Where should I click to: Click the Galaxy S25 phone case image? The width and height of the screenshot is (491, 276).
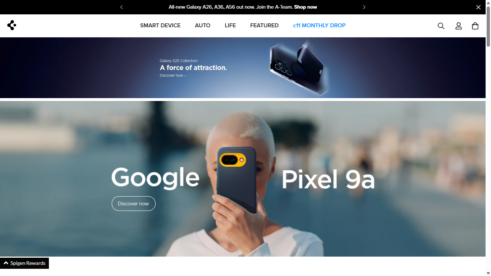[x=298, y=66]
